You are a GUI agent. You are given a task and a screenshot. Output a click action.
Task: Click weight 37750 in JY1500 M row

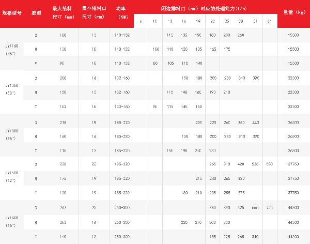coord(293,178)
